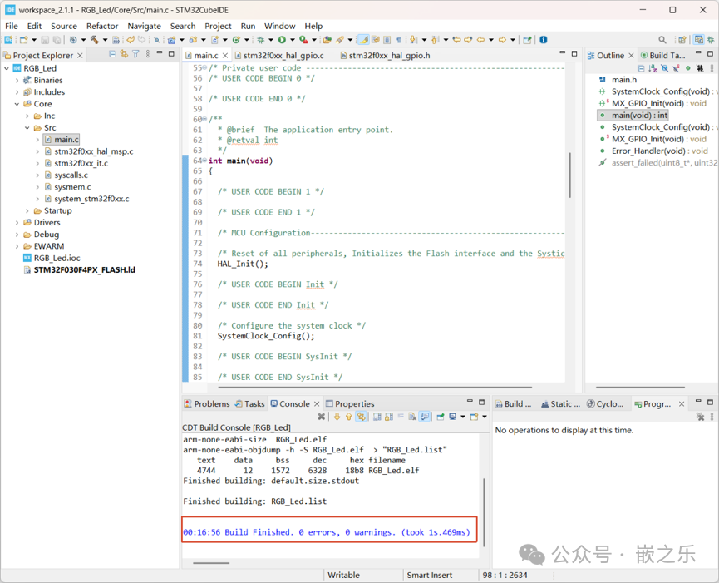Image resolution: width=719 pixels, height=583 pixels.
Task: Open the Project menu
Action: click(x=218, y=26)
